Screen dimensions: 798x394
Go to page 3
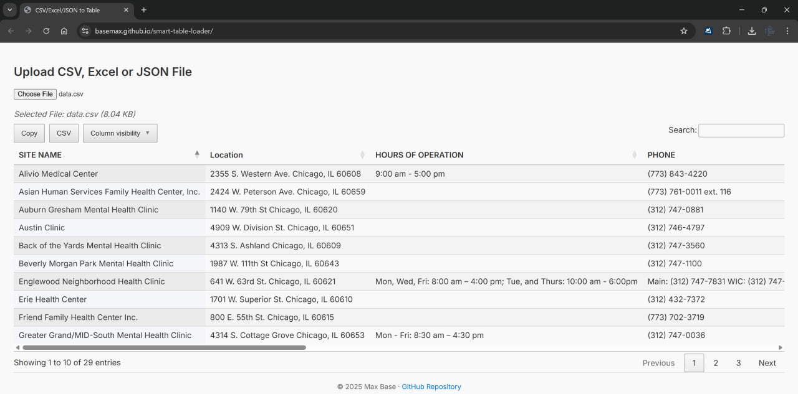pos(738,363)
